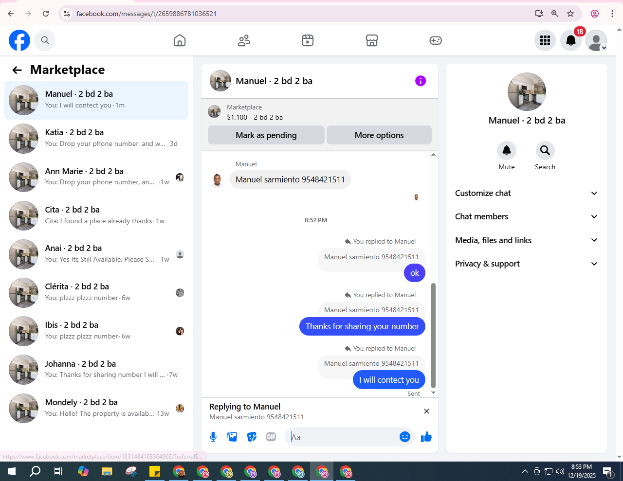This screenshot has height=481, width=623.
Task: Open Chrome profile icon in toolbar
Action: click(x=595, y=14)
